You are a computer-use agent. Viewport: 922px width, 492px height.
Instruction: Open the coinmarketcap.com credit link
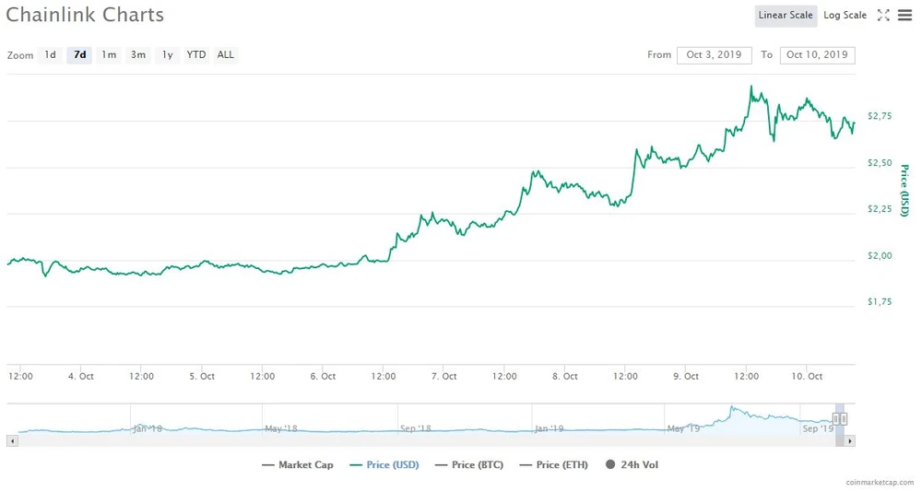[x=879, y=483]
